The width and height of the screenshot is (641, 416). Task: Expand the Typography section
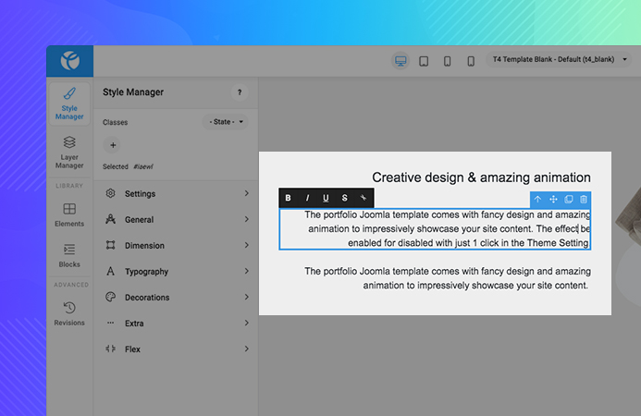click(176, 272)
